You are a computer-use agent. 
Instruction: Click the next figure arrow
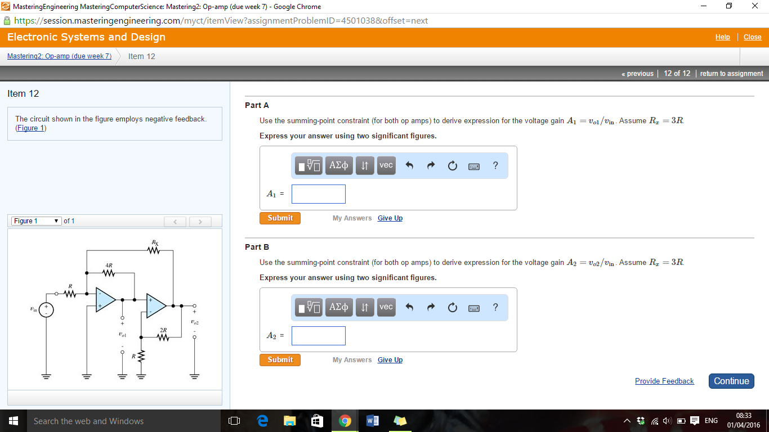[200, 222]
